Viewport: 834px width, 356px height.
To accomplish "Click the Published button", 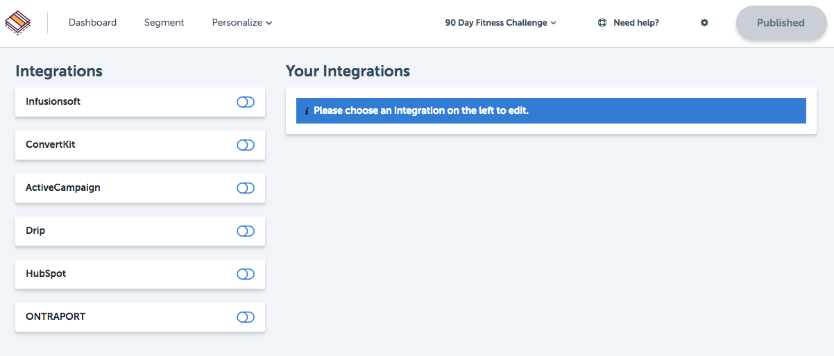I will pyautogui.click(x=781, y=23).
